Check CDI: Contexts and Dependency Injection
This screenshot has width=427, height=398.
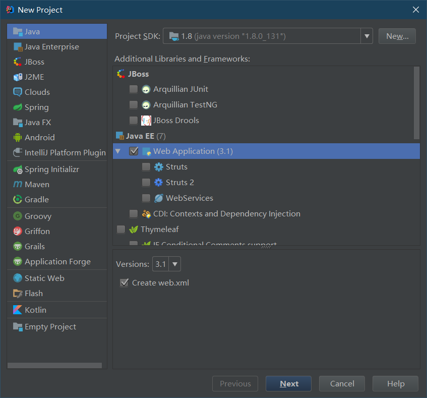click(134, 214)
